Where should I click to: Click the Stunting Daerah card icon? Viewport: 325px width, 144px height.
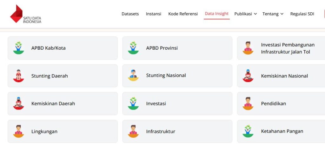click(19, 76)
